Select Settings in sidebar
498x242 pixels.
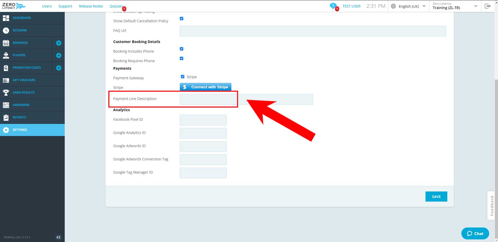tap(32, 130)
